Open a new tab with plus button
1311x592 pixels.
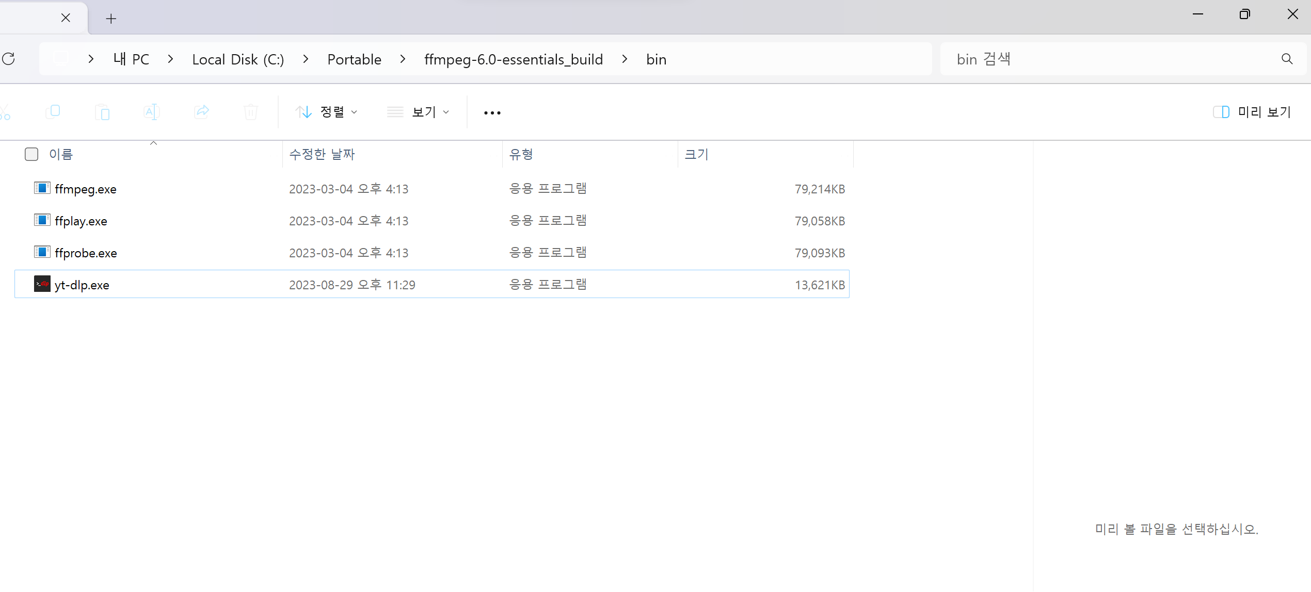point(111,19)
